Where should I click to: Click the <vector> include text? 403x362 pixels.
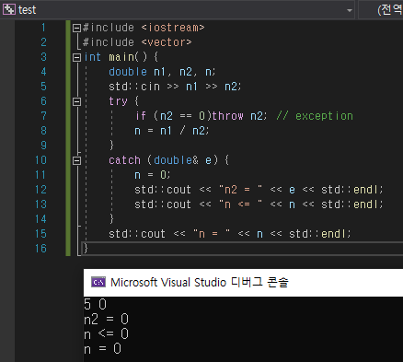(167, 42)
